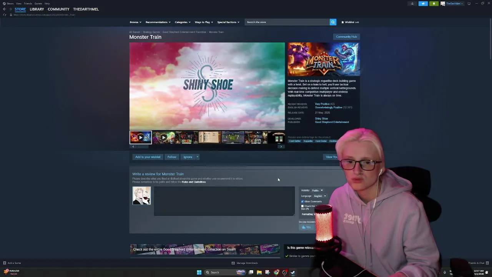This screenshot has height=277, width=492.
Task: Click the Add a Game plus icon
Action: [4, 263]
